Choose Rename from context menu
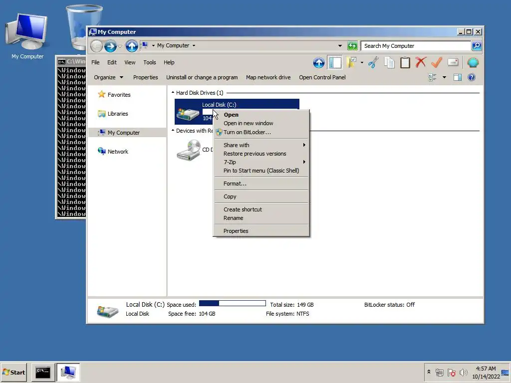Image resolution: width=511 pixels, height=383 pixels. pyautogui.click(x=260, y=218)
